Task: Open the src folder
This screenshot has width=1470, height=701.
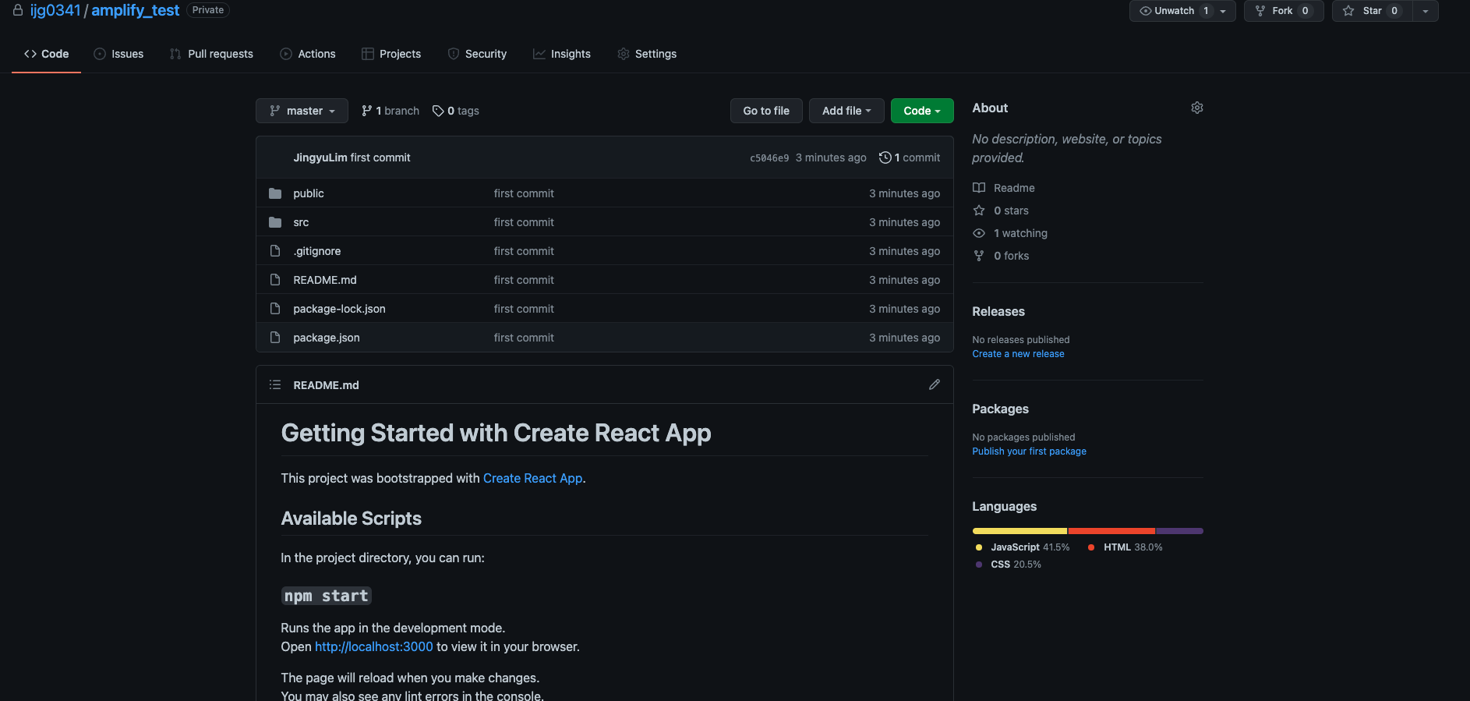Action: (x=301, y=222)
